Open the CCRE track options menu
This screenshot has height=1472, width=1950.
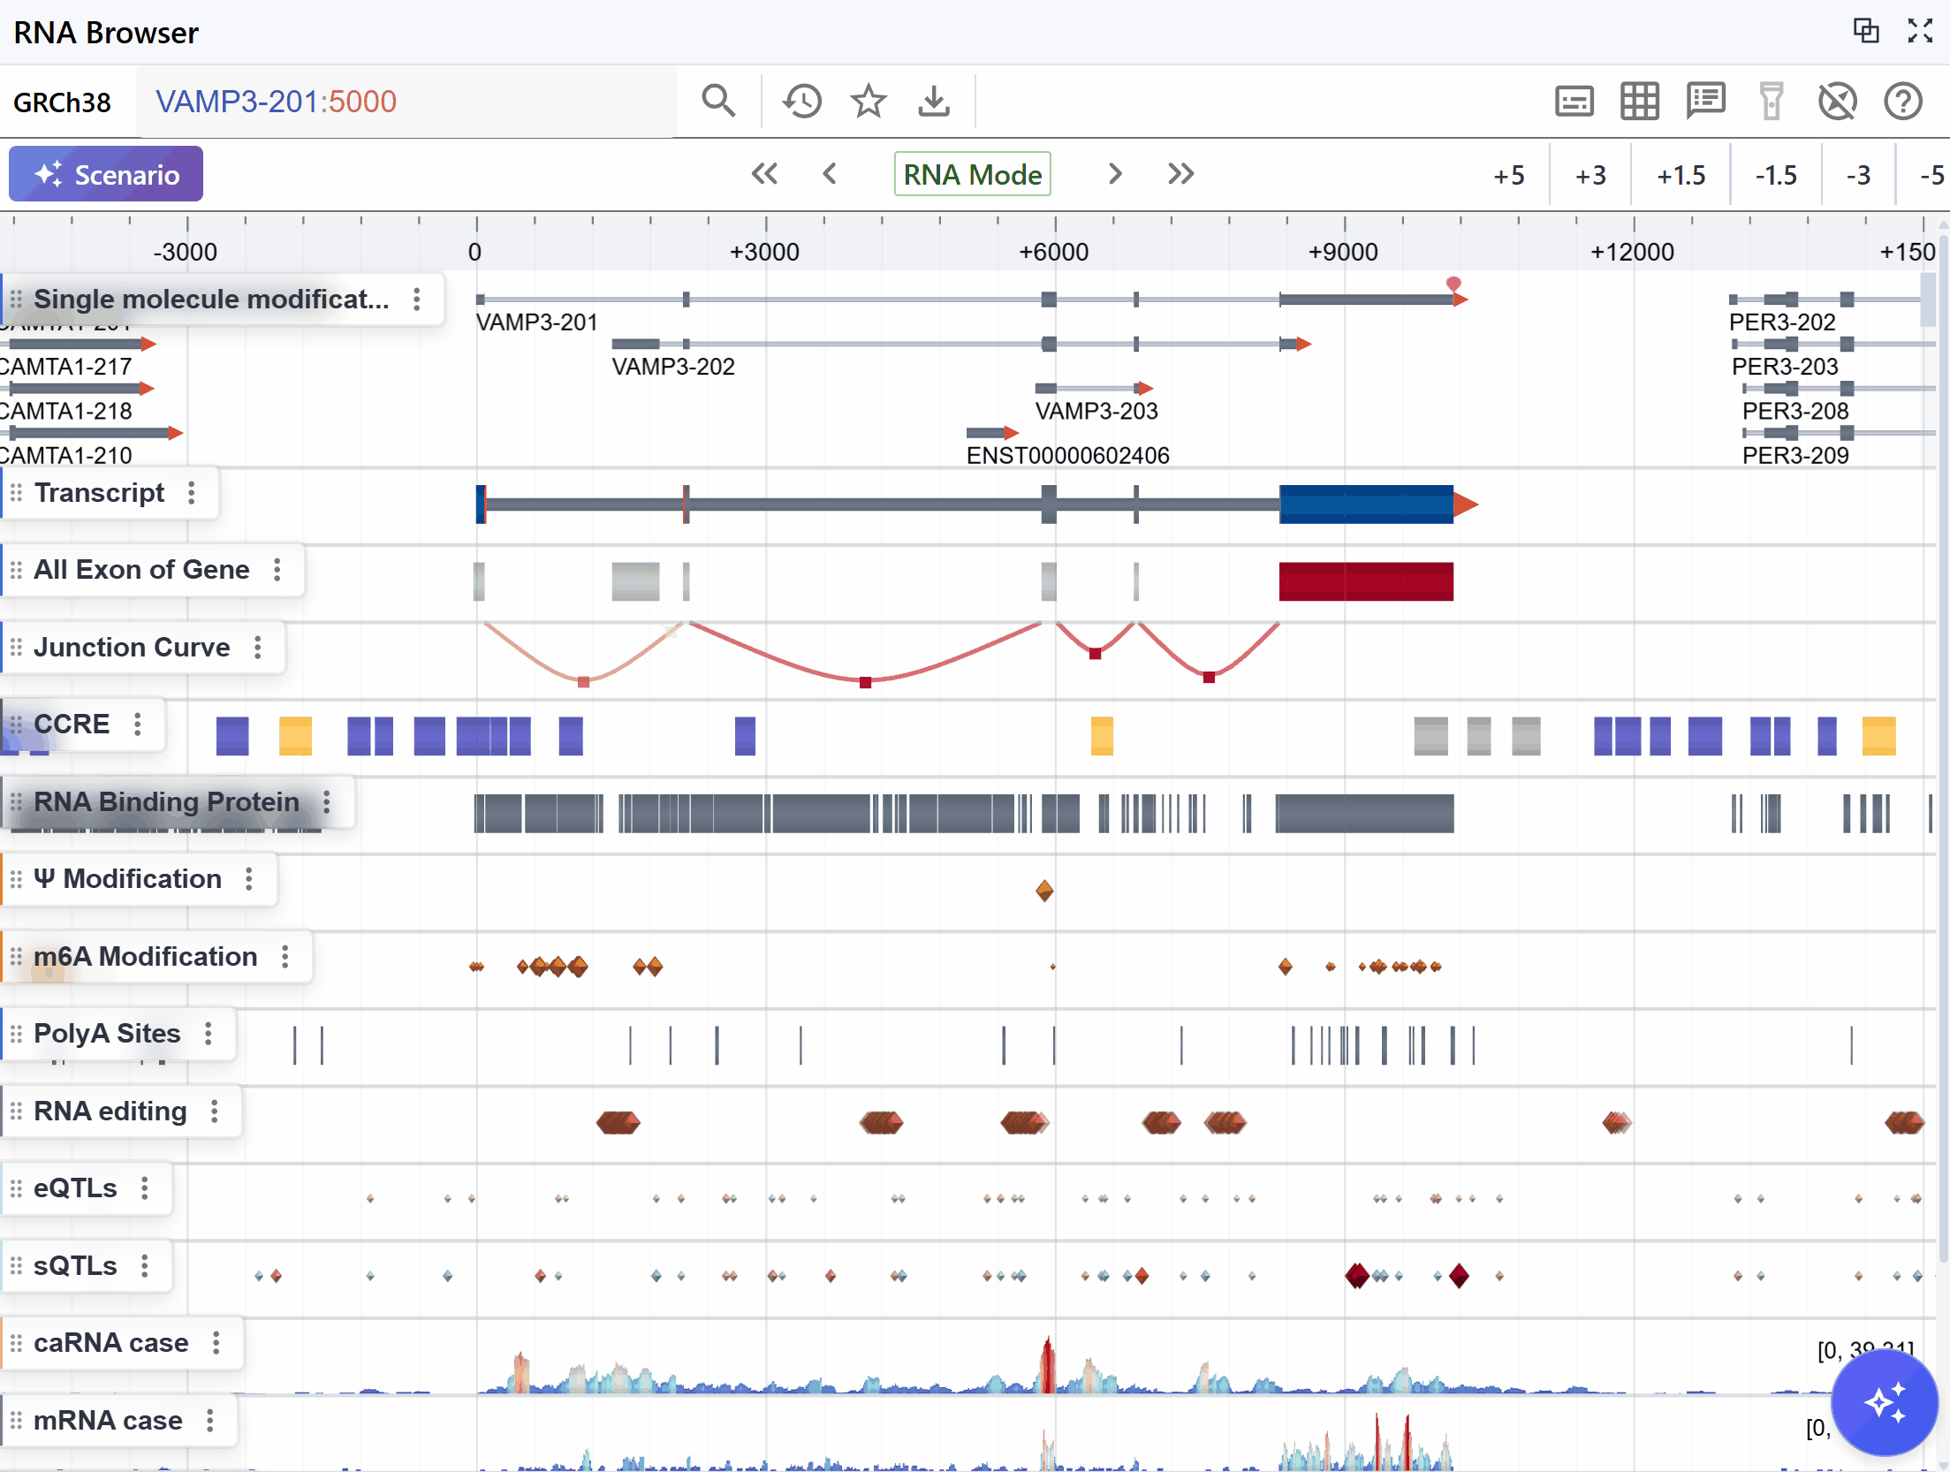(x=138, y=725)
